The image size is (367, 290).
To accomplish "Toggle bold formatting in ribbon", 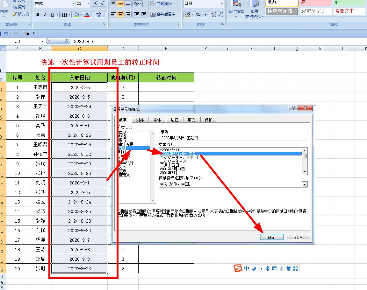I will tap(38, 15).
